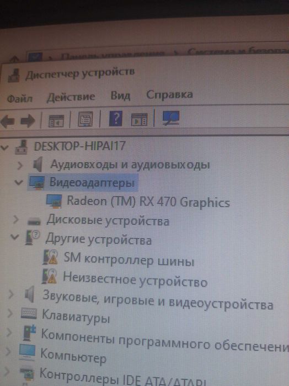Screen dimensions: 289x386
Task: Select the Компьютер label
Action: [x=73, y=356]
